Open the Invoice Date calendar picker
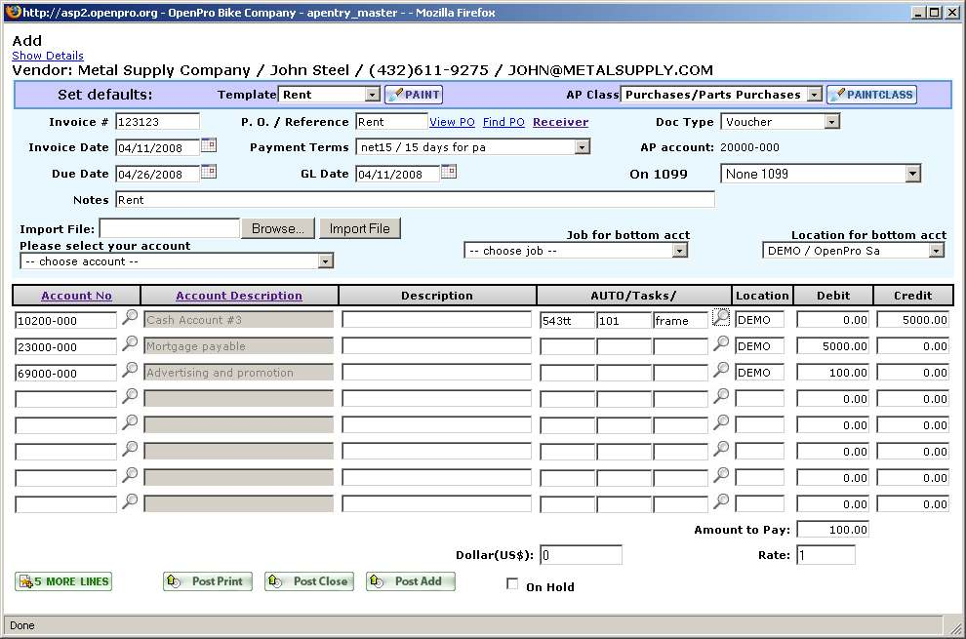966x639 pixels. [x=209, y=146]
